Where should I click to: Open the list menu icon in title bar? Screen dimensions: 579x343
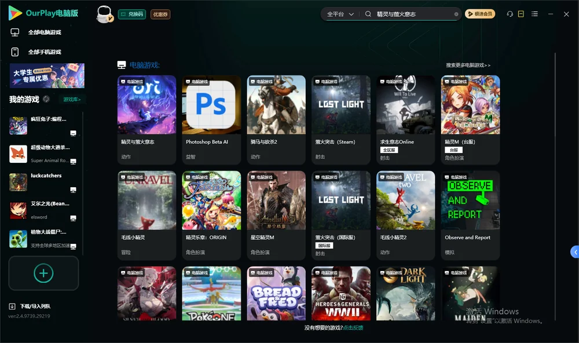[x=534, y=14]
